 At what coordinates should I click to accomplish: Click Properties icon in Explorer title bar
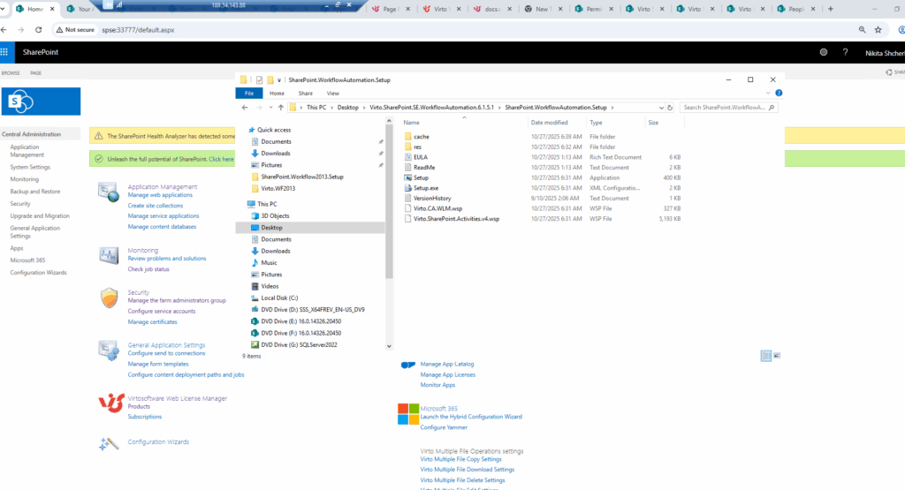point(259,80)
